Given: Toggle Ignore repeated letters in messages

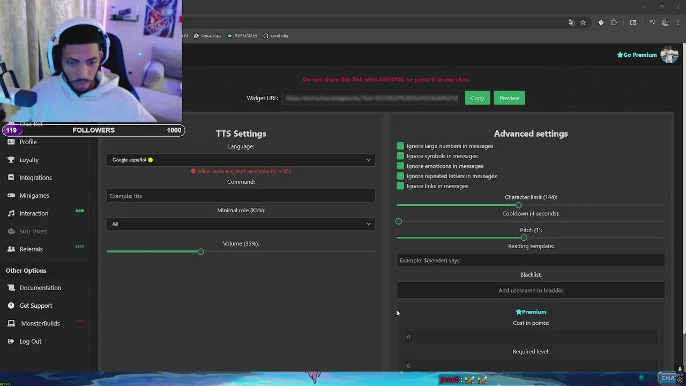Looking at the screenshot, I should pos(400,176).
